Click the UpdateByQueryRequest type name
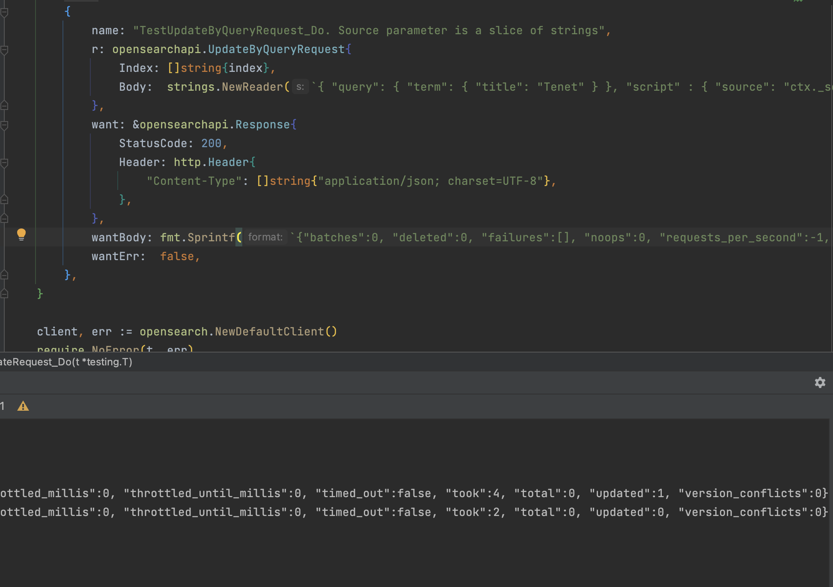 coord(276,49)
